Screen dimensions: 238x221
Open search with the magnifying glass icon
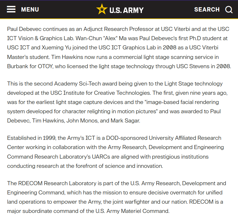229,10
